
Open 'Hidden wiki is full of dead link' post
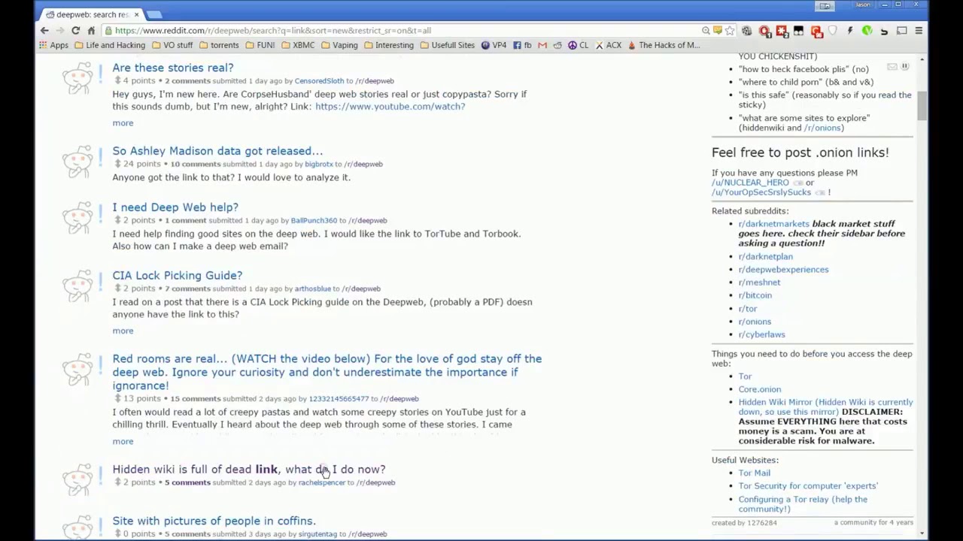(249, 470)
